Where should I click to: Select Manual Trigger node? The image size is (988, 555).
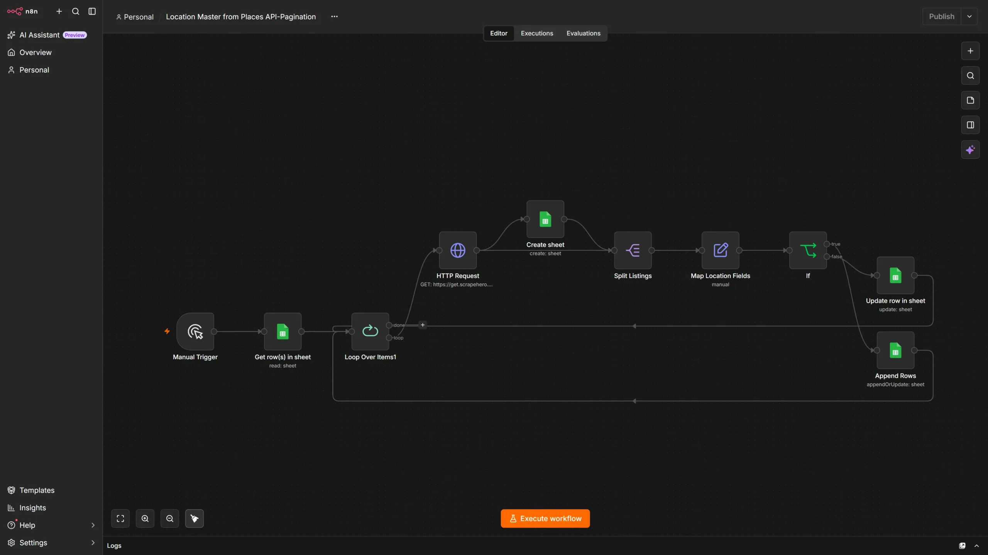click(195, 331)
